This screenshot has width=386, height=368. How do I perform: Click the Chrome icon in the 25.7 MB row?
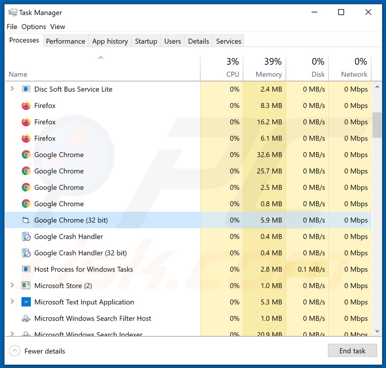[26, 171]
